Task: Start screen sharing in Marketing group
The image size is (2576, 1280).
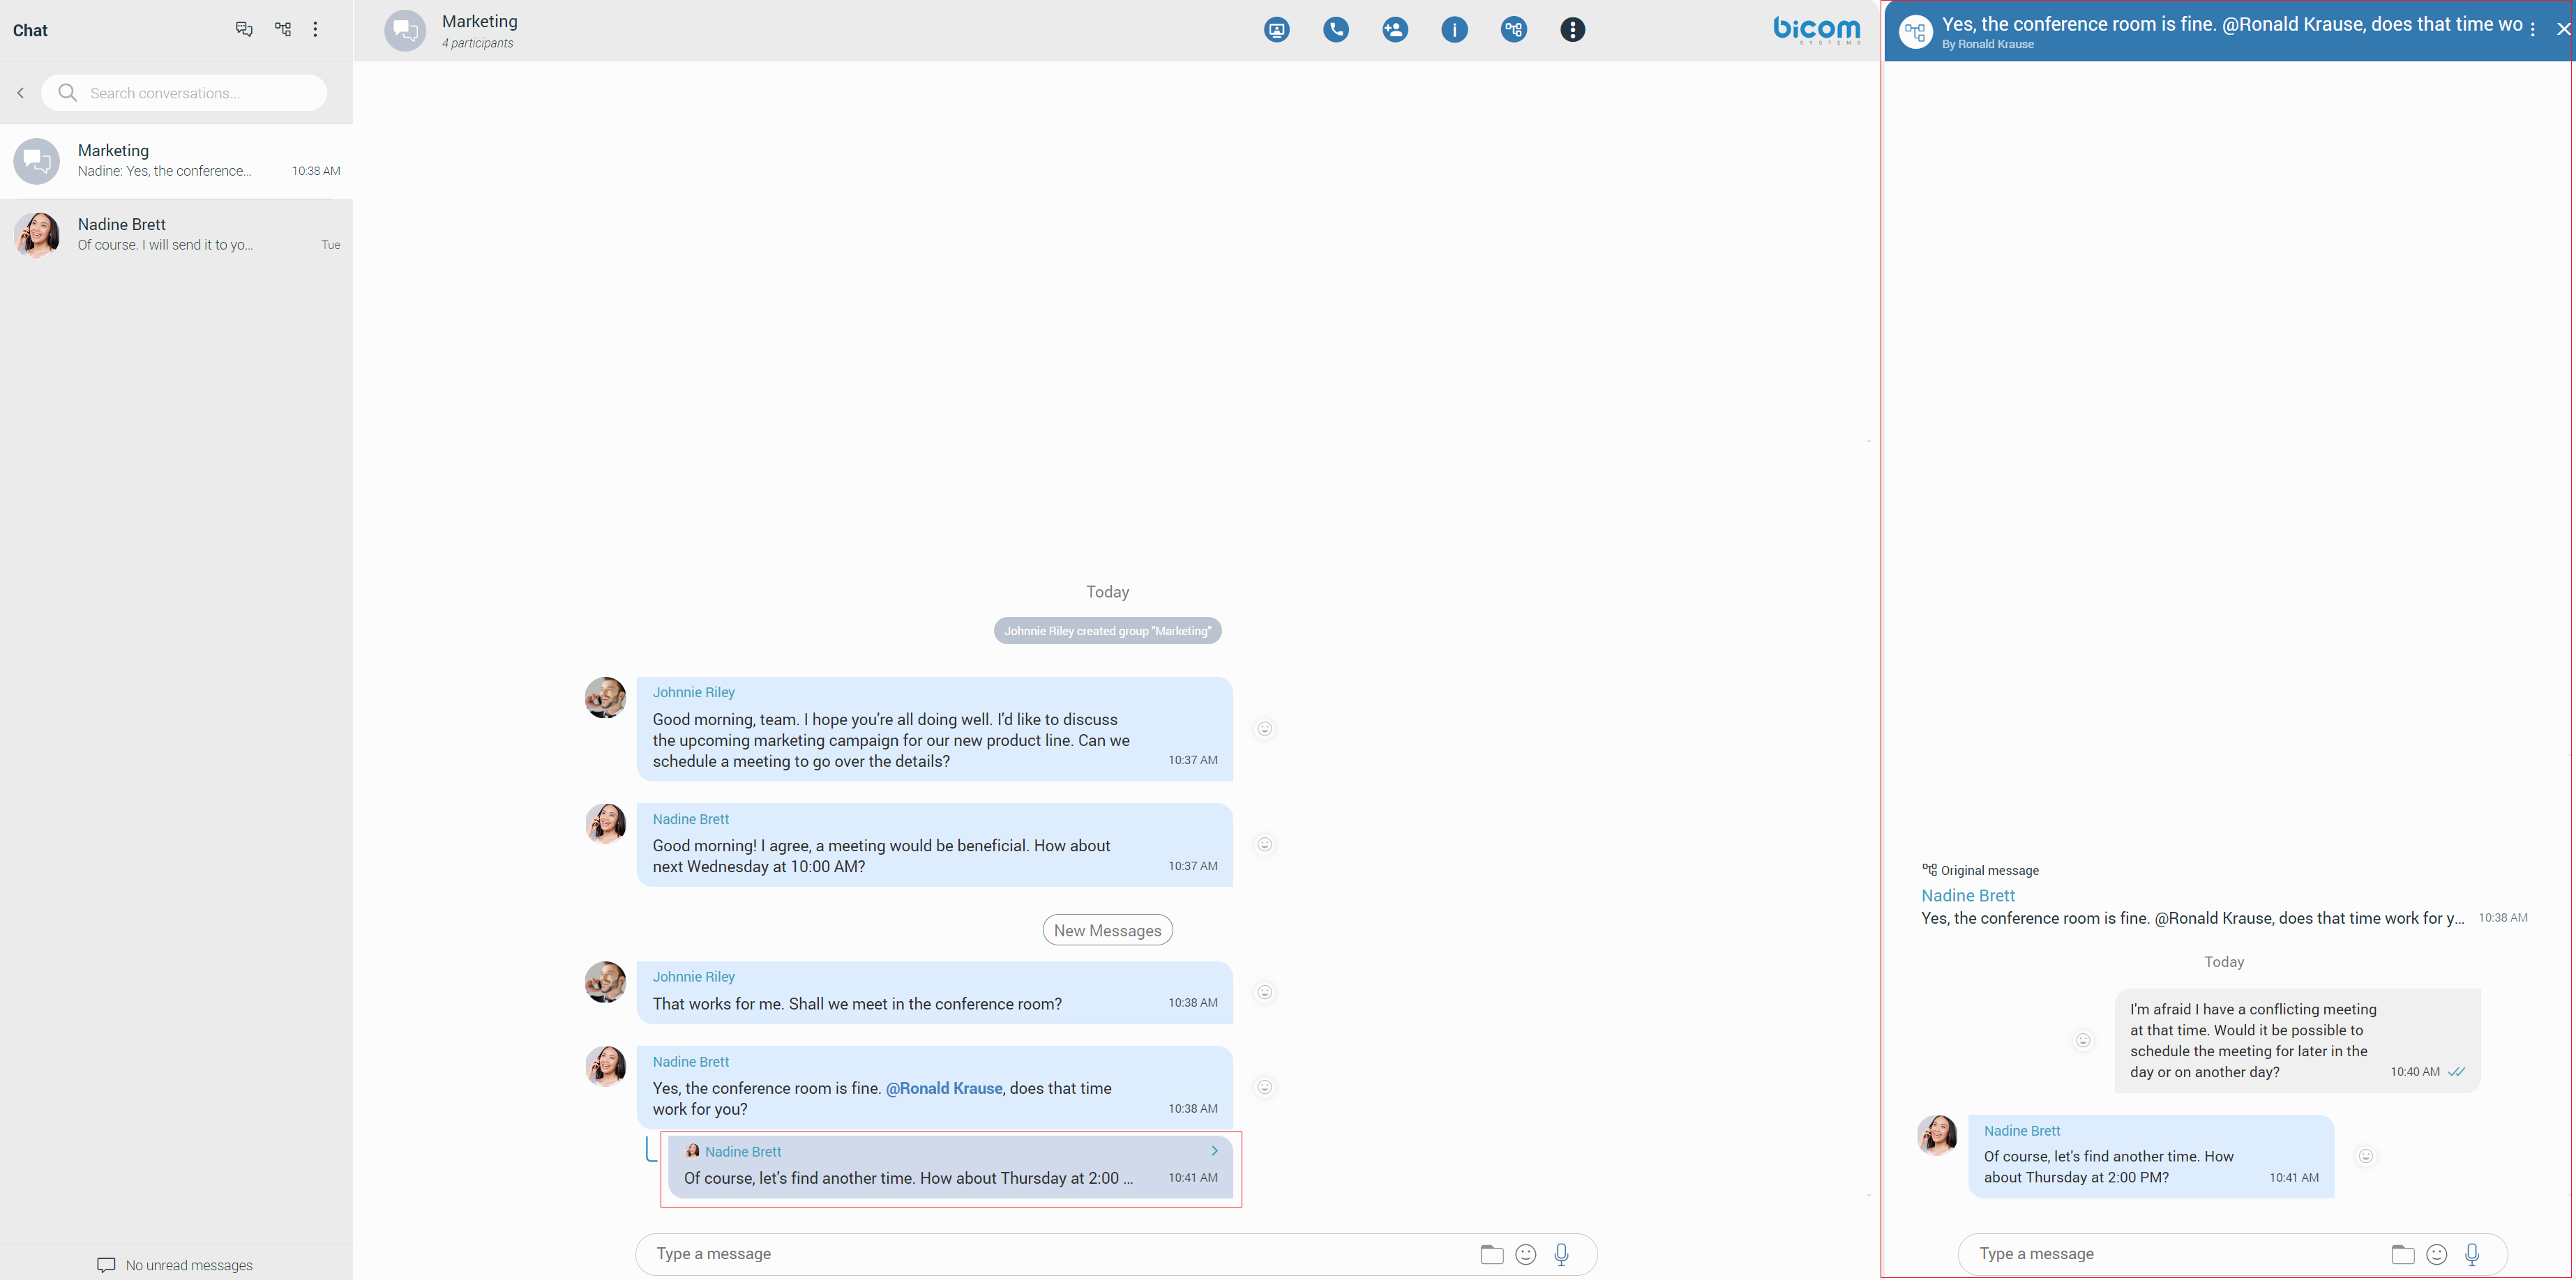Action: pos(1276,30)
